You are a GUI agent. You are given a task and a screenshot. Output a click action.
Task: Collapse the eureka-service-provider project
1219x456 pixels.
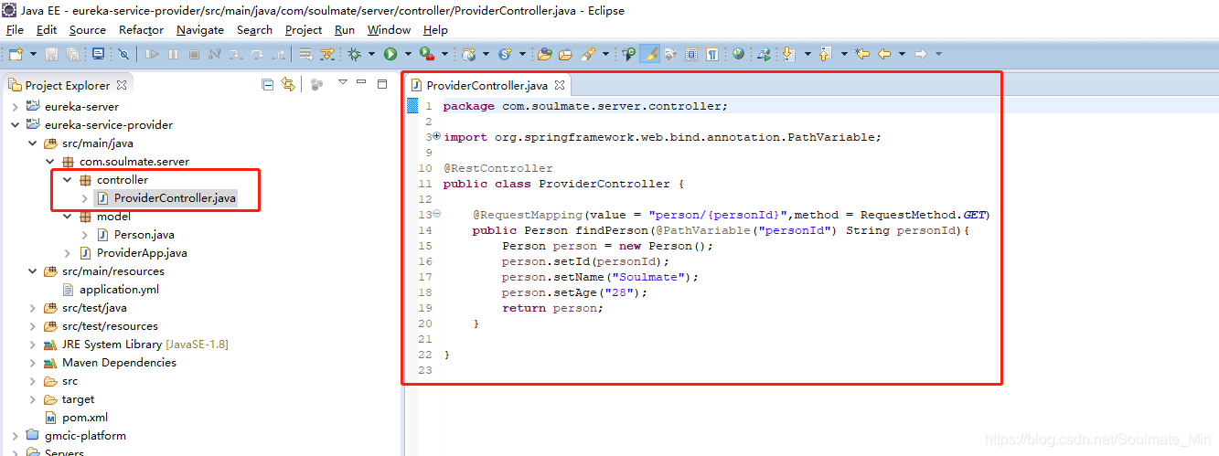[15, 125]
